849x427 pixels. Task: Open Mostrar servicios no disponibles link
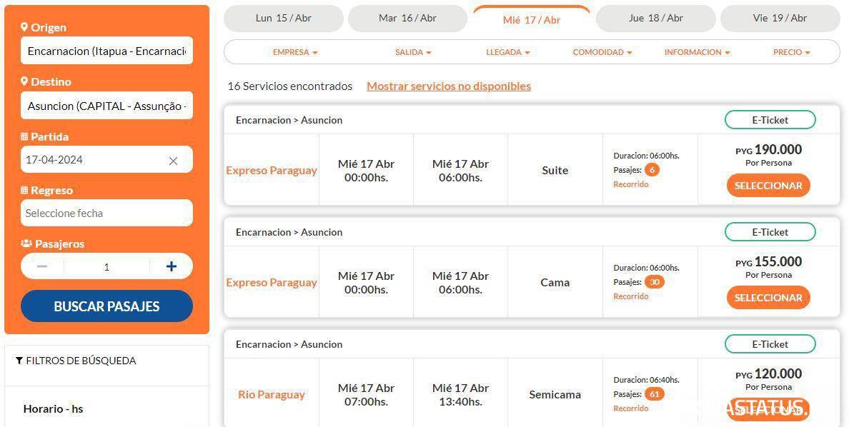(x=449, y=86)
